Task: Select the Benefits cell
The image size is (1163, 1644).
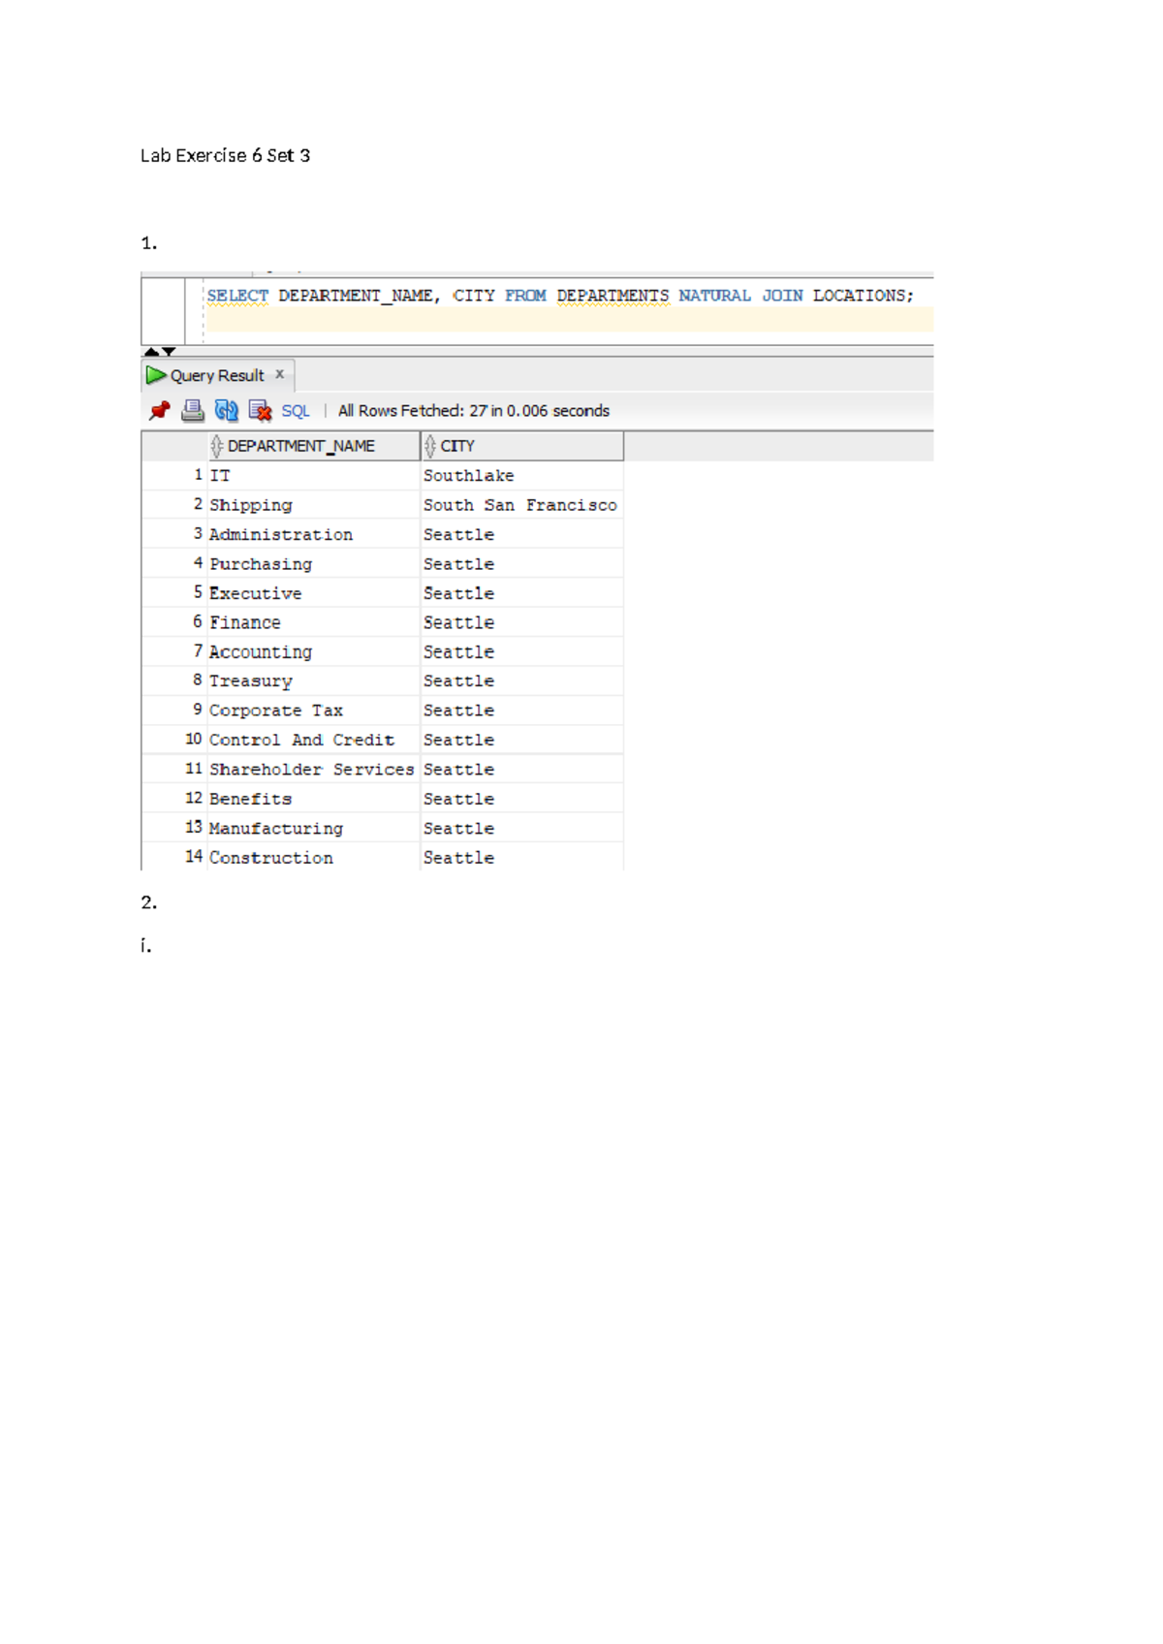Action: point(313,799)
